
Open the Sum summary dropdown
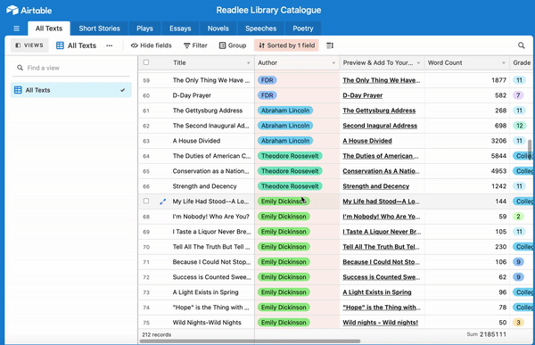pyautogui.click(x=486, y=334)
